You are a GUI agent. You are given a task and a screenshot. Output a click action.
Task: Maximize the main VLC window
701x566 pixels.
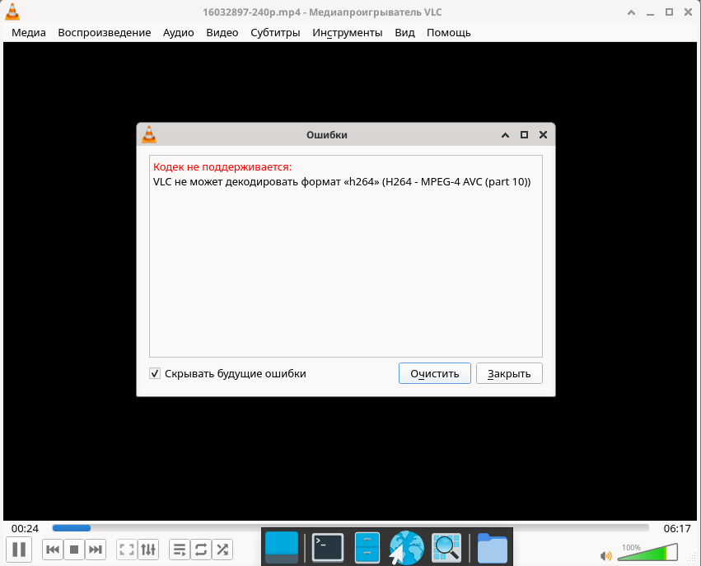pyautogui.click(x=669, y=12)
